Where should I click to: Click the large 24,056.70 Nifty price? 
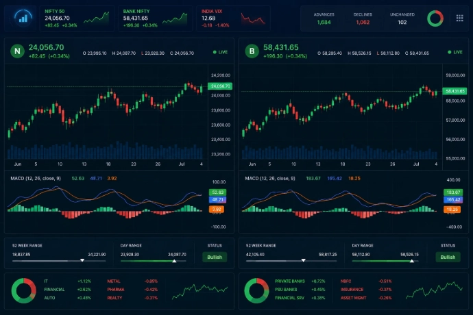pos(46,48)
